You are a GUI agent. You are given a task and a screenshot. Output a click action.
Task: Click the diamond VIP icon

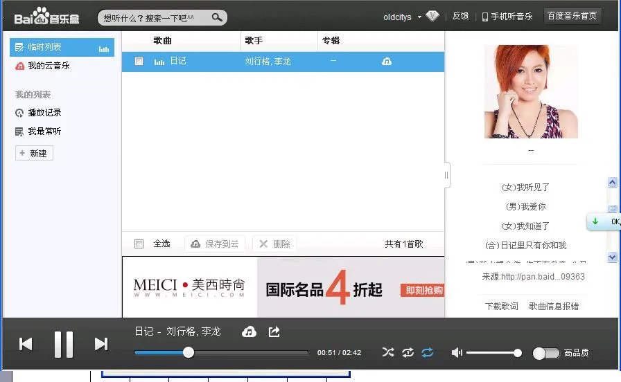[432, 16]
